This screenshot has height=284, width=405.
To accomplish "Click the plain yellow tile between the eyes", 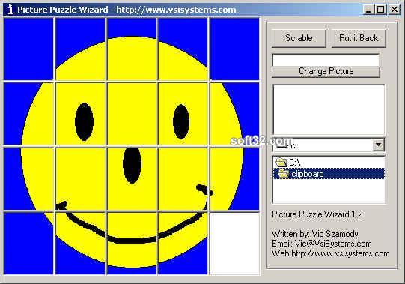I will pyautogui.click(x=132, y=114).
